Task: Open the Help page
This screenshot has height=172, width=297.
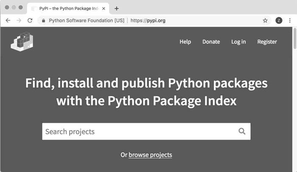Action: point(185,42)
